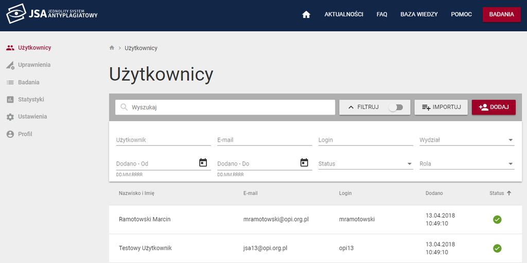Click Dodano date of Testowy Użytkownik row
The height and width of the screenshot is (263, 527).
tap(441, 248)
